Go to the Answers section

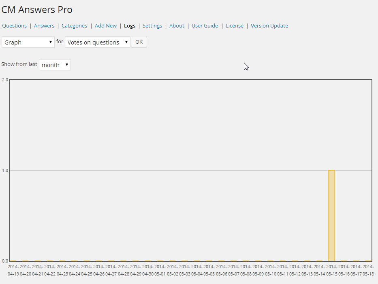(x=44, y=26)
